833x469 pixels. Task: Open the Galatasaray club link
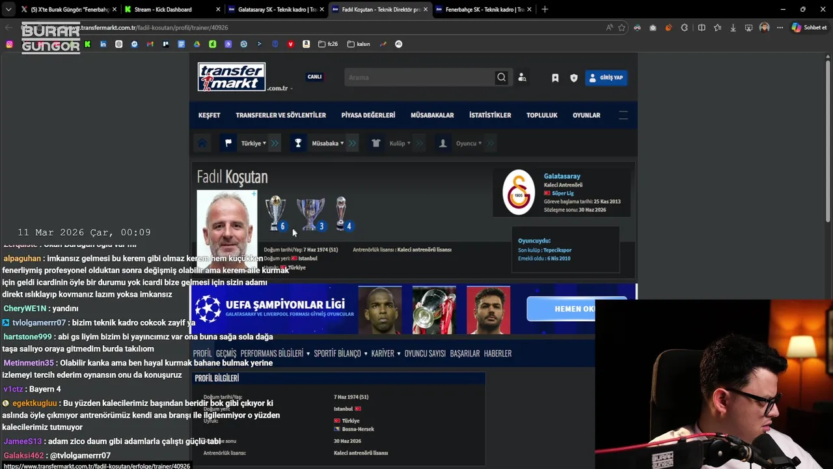[x=562, y=176]
